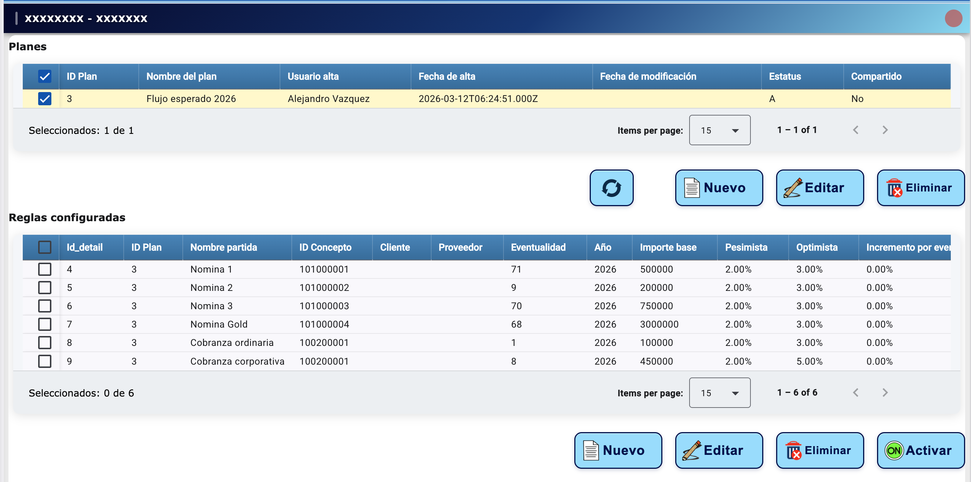Viewport: 971px width, 482px height.
Task: Select all rules via Id_detail header checkbox
Action: coord(44,247)
